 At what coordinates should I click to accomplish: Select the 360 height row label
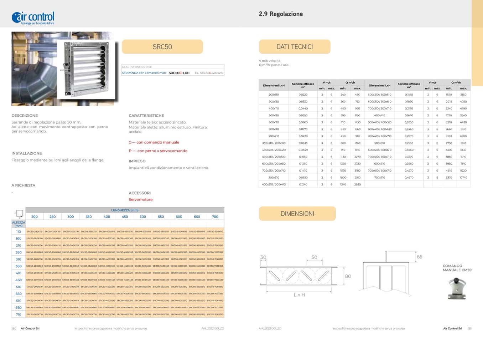coord(19,266)
